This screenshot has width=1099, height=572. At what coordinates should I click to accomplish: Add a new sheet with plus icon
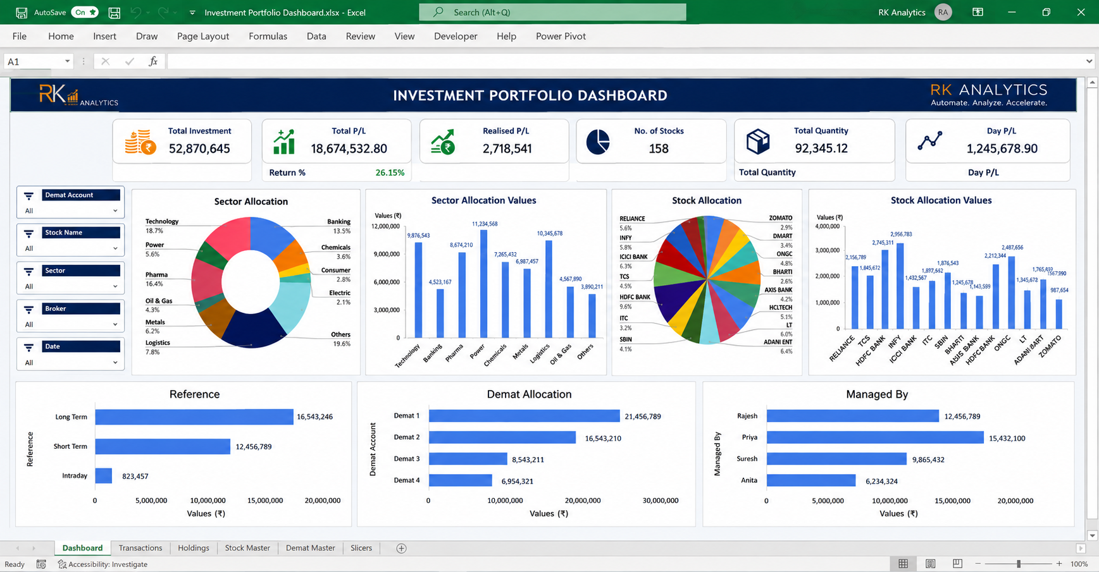[401, 548]
